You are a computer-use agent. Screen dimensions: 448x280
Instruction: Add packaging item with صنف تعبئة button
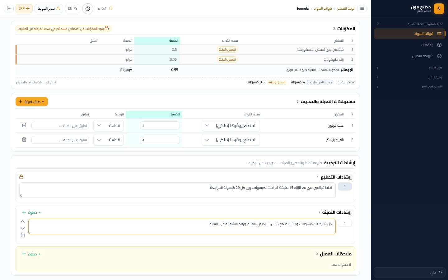click(32, 101)
